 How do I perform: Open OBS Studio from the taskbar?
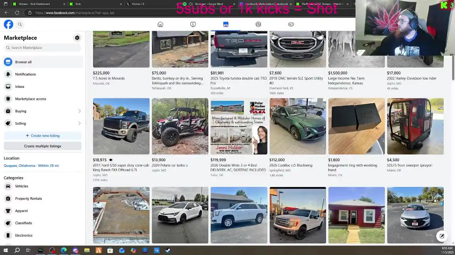(52, 250)
